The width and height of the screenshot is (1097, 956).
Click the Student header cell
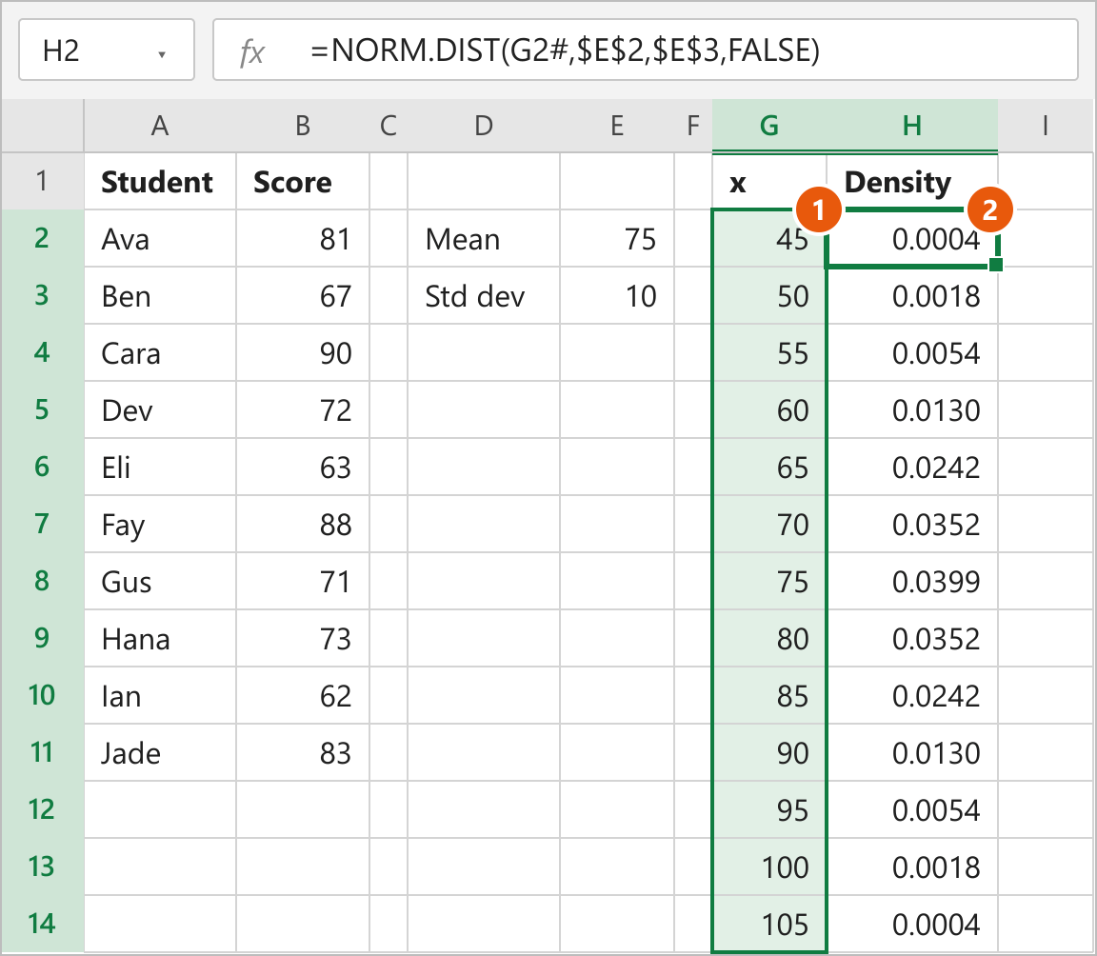click(x=160, y=181)
